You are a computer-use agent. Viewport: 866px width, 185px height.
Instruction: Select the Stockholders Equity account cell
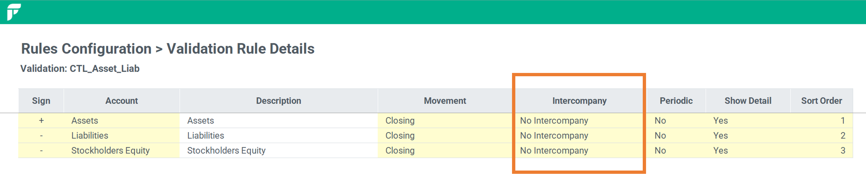tap(122, 150)
